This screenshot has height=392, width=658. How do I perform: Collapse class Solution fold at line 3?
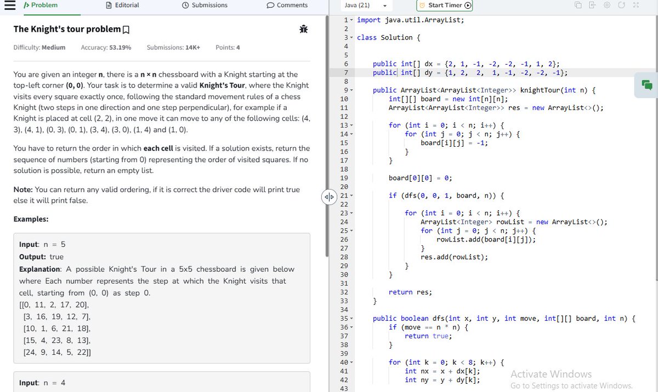[351, 38]
